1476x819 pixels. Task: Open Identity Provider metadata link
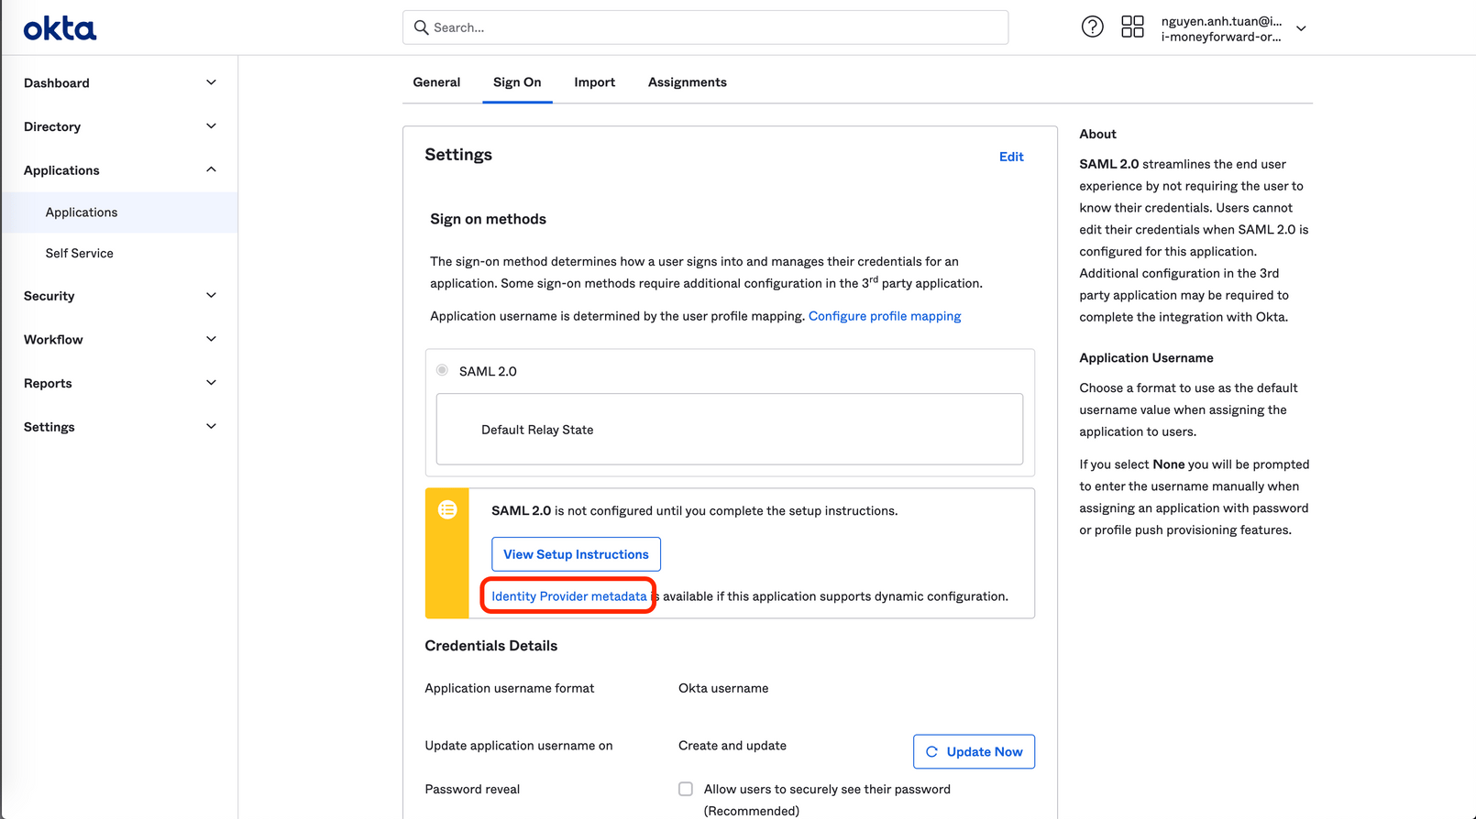point(568,596)
